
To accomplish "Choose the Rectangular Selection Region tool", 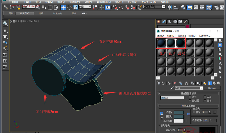I will coord(50,7).
